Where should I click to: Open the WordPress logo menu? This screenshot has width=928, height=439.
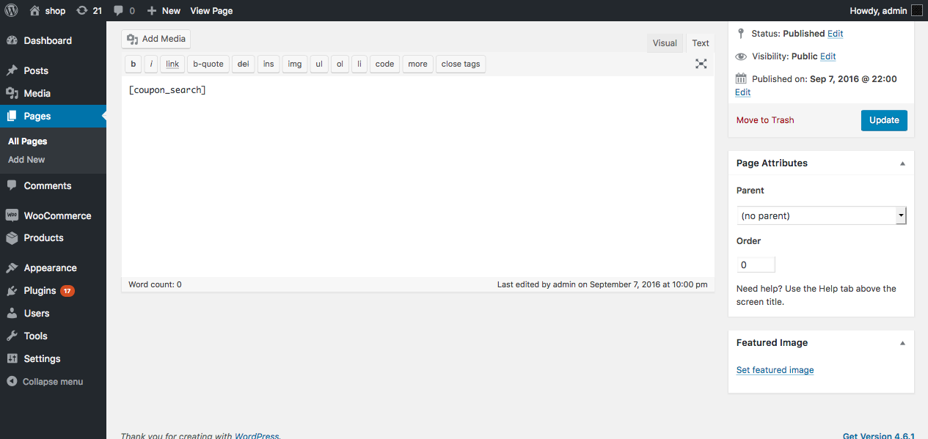click(x=11, y=10)
